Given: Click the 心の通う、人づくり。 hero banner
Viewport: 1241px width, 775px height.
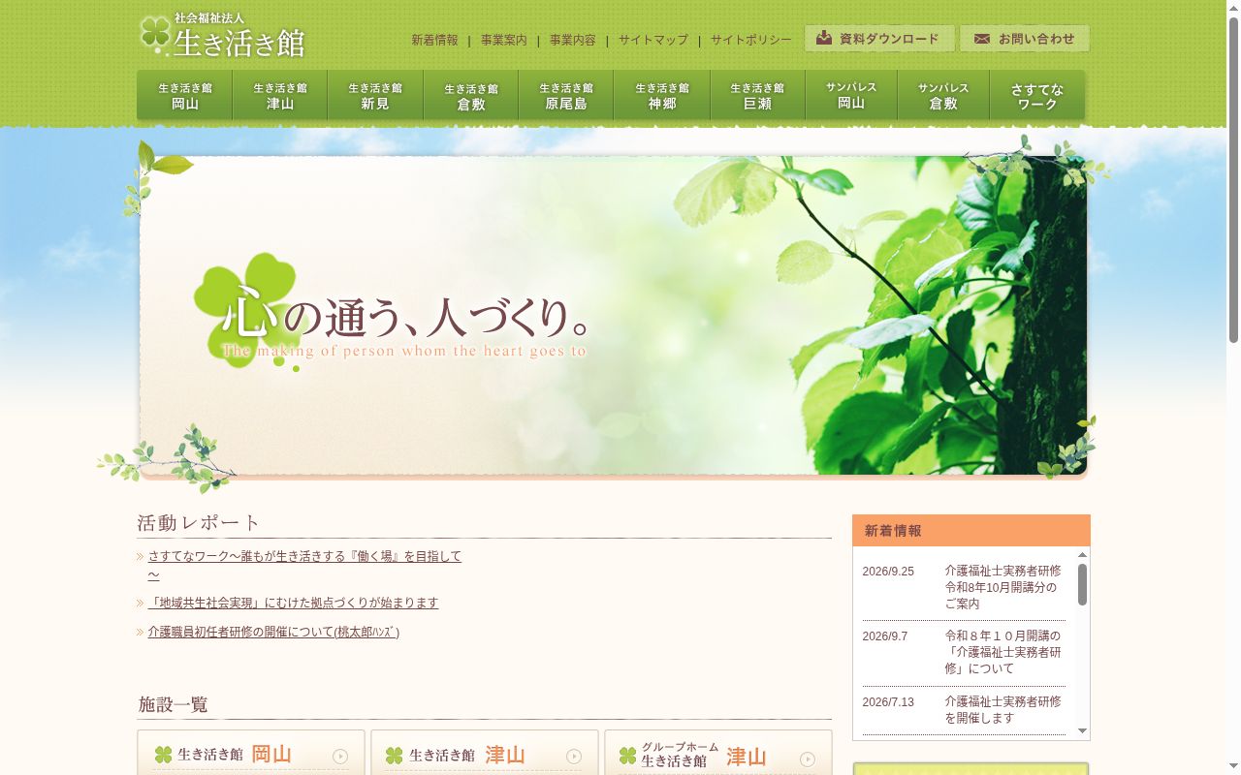Looking at the screenshot, I should point(613,316).
